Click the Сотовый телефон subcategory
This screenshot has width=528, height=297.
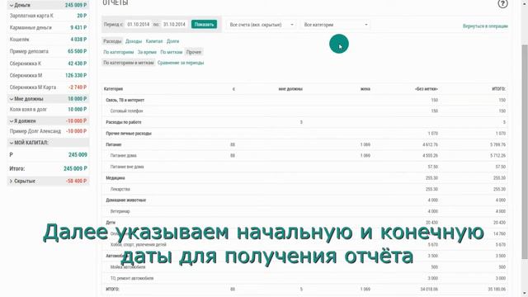click(126, 111)
